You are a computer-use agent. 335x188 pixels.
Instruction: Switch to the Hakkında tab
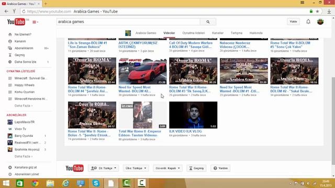pyautogui.click(x=256, y=33)
